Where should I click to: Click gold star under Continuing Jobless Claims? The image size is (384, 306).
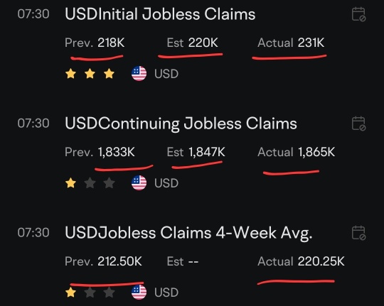71,183
